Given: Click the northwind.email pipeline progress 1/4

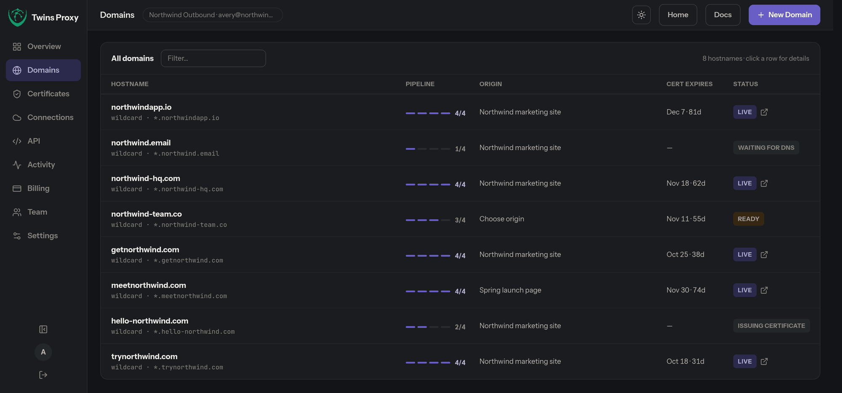Looking at the screenshot, I should coord(435,149).
